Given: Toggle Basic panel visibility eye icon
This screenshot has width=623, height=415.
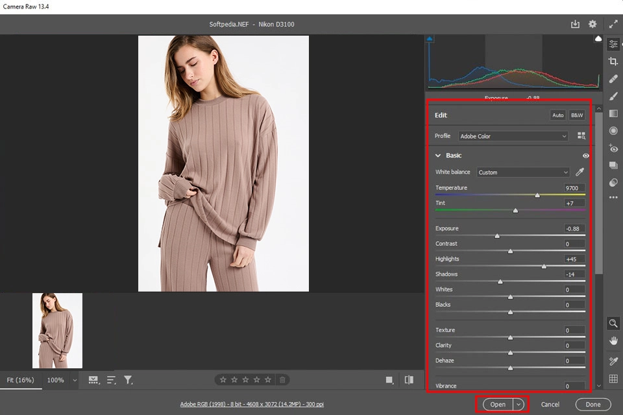Looking at the screenshot, I should [x=586, y=156].
